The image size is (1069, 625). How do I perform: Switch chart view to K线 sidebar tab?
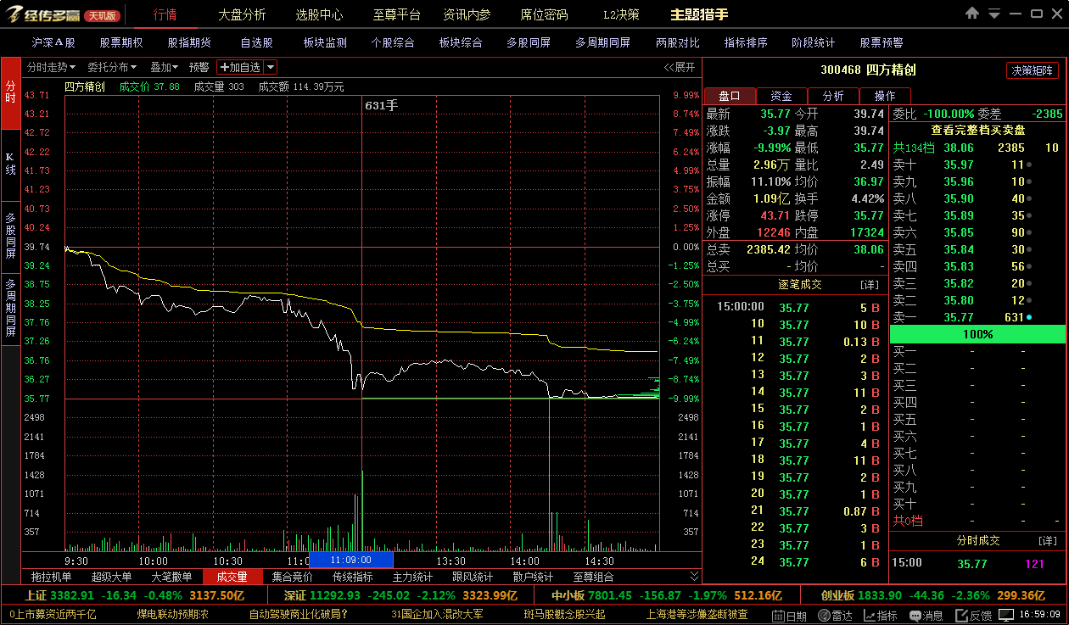10,164
